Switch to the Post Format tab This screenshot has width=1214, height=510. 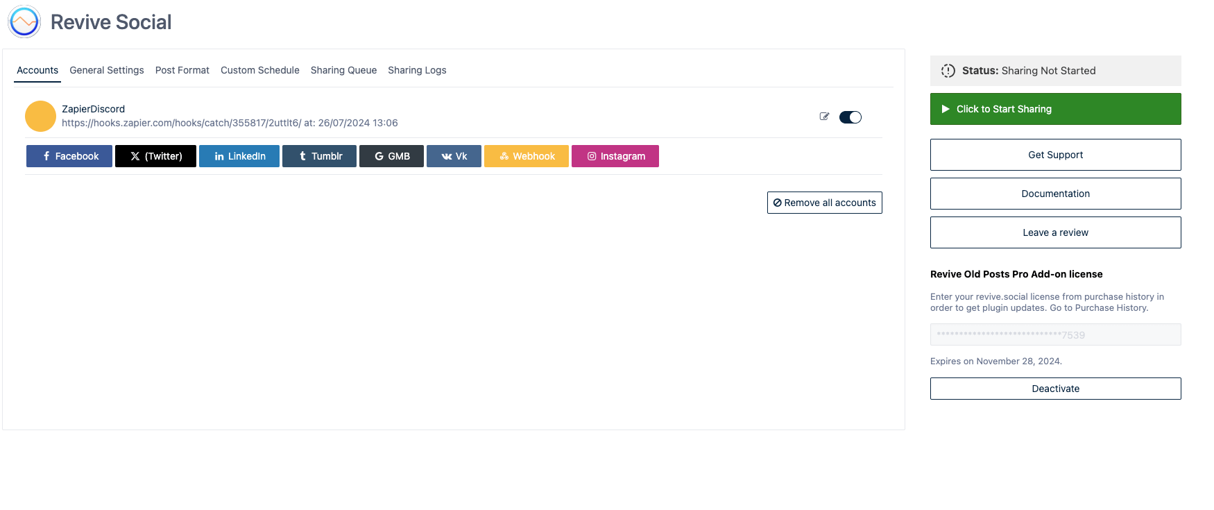(182, 70)
